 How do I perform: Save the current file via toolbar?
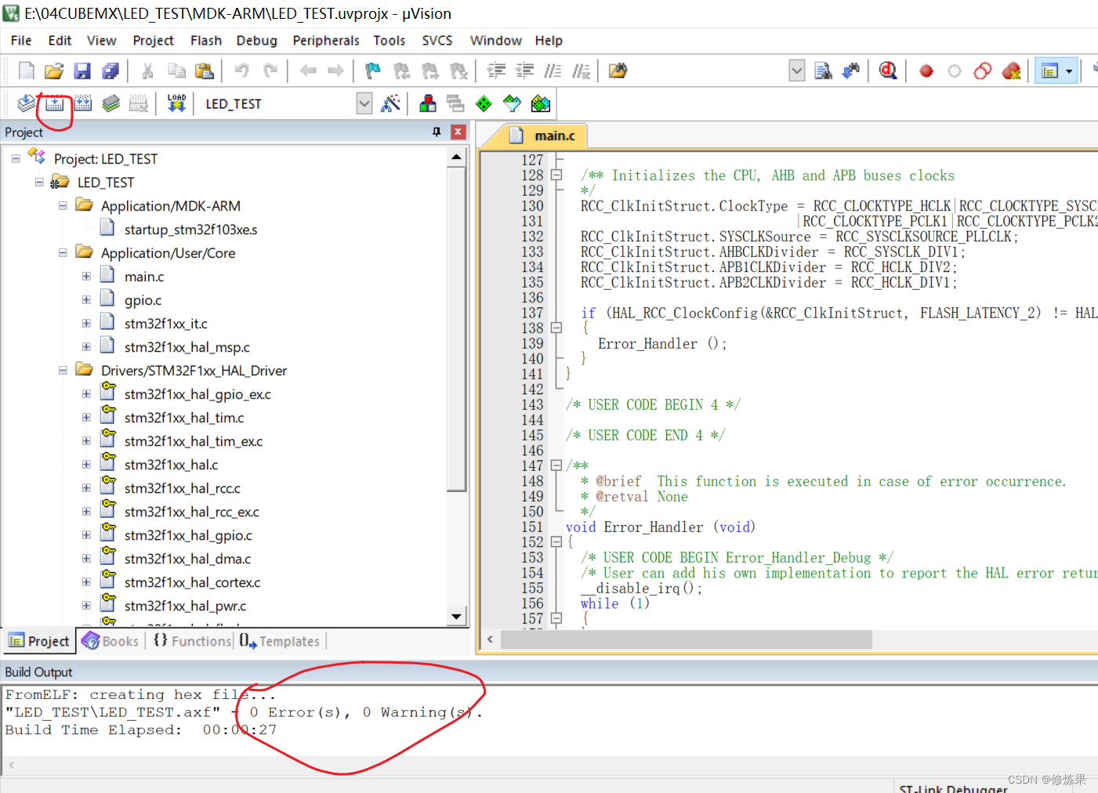pos(82,71)
